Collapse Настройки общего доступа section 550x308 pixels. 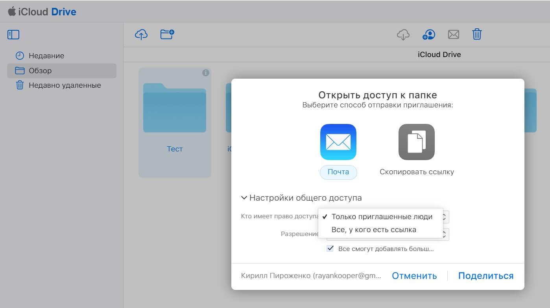point(244,197)
